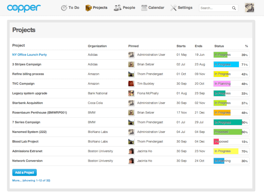
Task: Select 7 Series Campaign project name
Action: [26, 122]
